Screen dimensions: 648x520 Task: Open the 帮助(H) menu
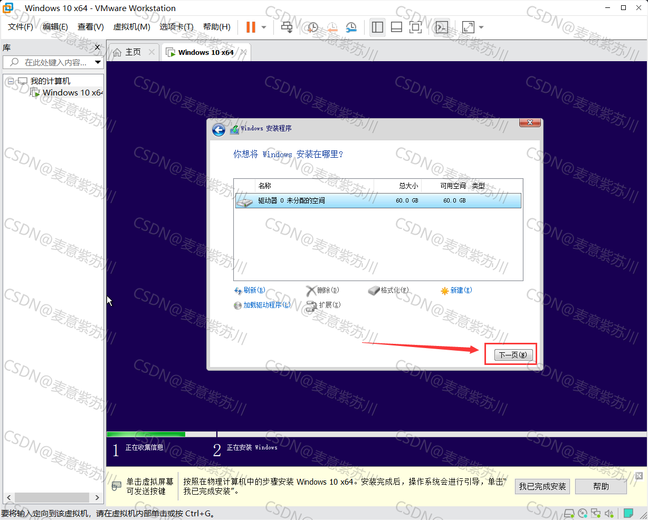point(216,27)
